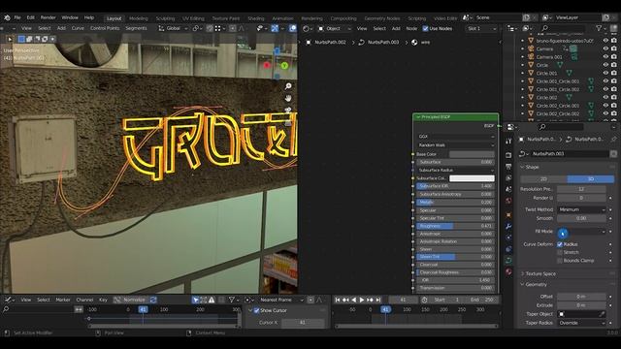Click the green Y axis on the viewport gizmo
621x349 pixels.
[284, 65]
